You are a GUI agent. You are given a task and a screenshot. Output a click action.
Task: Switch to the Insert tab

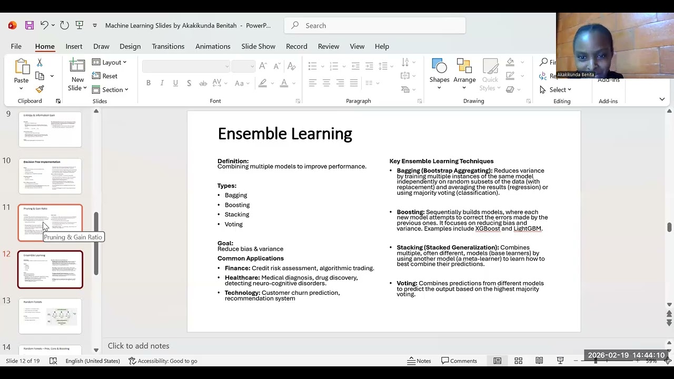click(x=74, y=46)
